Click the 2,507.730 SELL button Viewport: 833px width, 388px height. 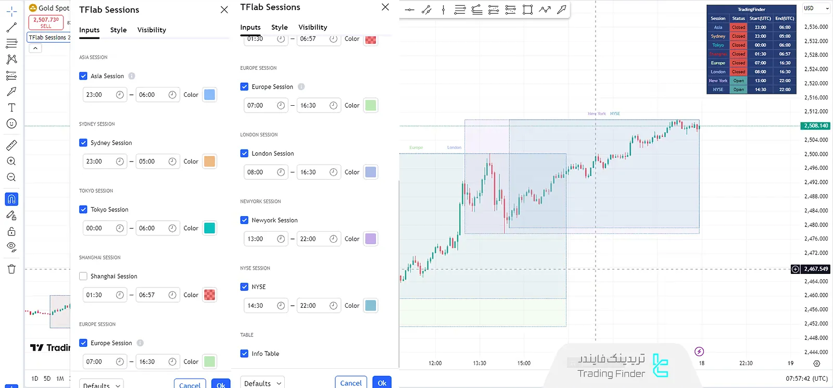point(46,22)
